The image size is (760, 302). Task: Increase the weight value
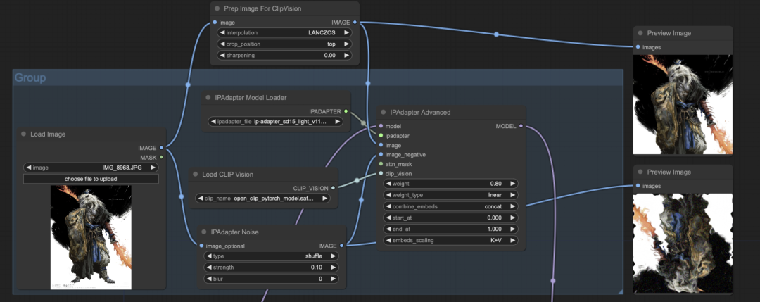click(512, 184)
